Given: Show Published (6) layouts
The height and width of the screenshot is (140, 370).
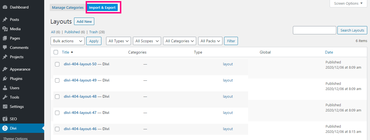Looking at the screenshot, I should pyautogui.click(x=75, y=32).
